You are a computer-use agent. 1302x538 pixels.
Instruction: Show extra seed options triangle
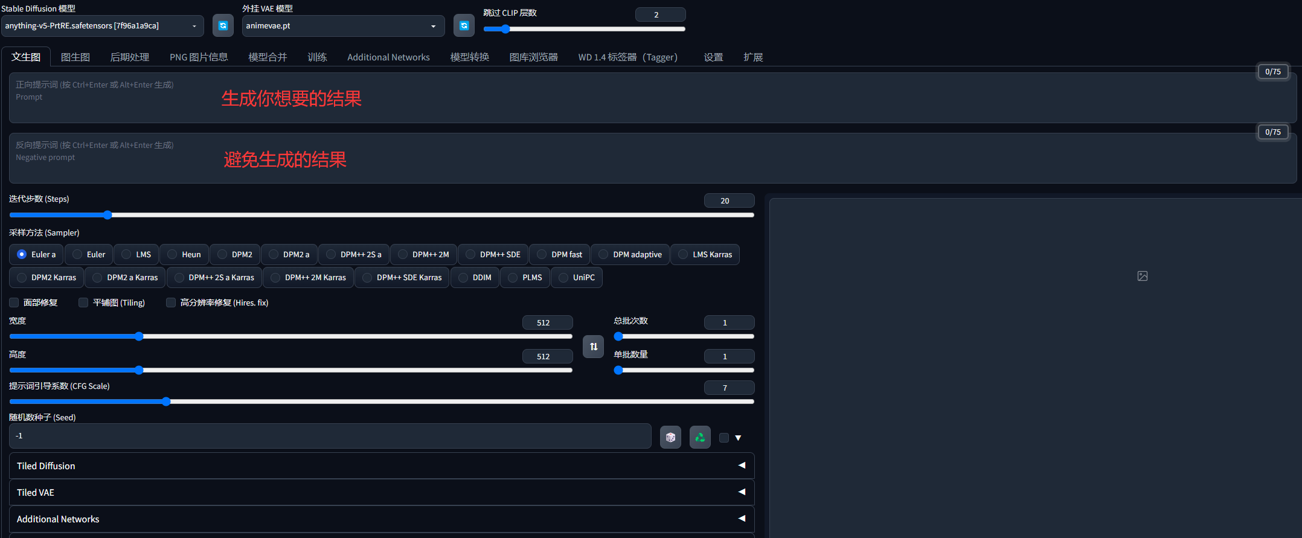pyautogui.click(x=738, y=438)
